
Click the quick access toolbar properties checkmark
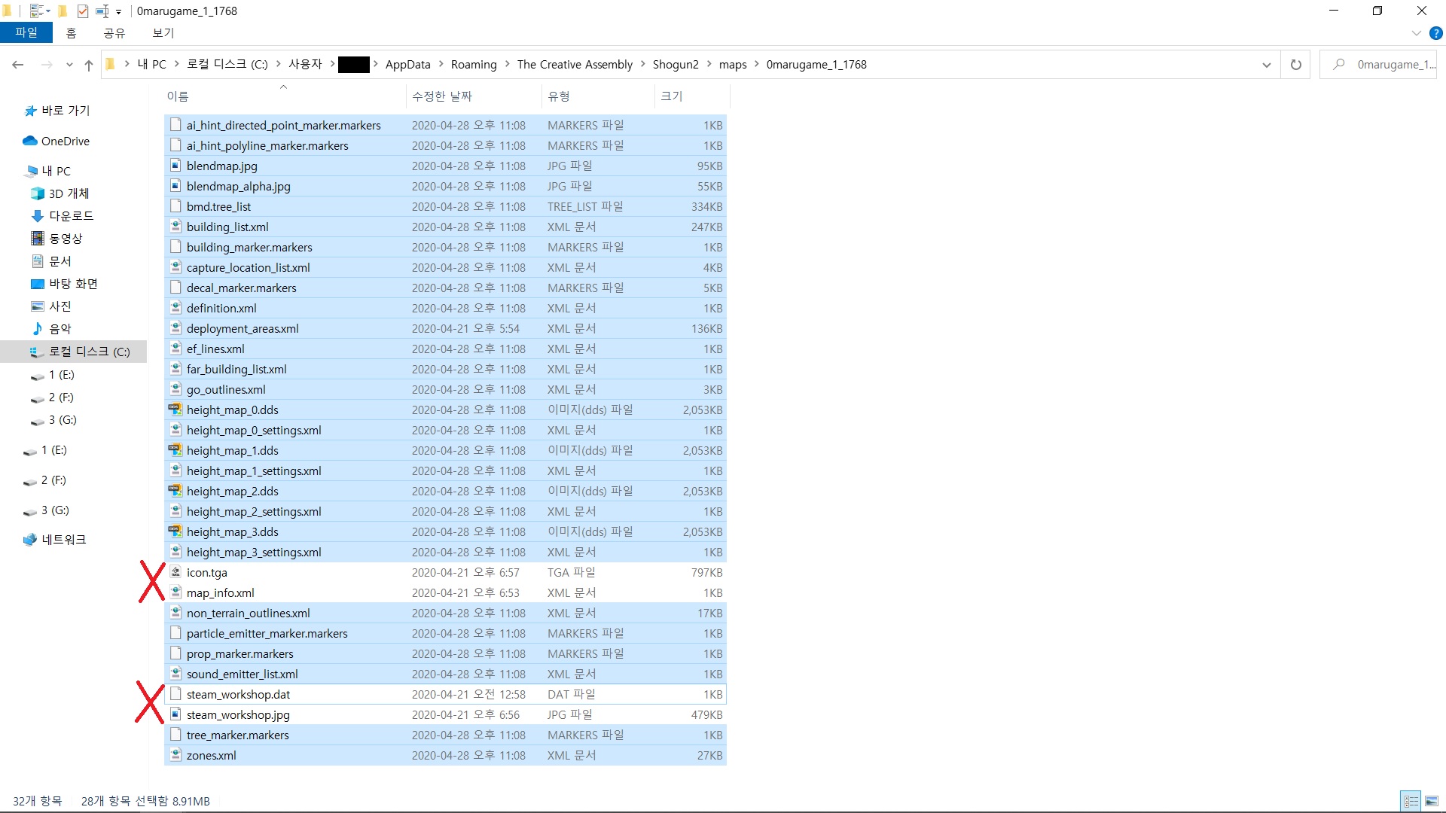83,11
